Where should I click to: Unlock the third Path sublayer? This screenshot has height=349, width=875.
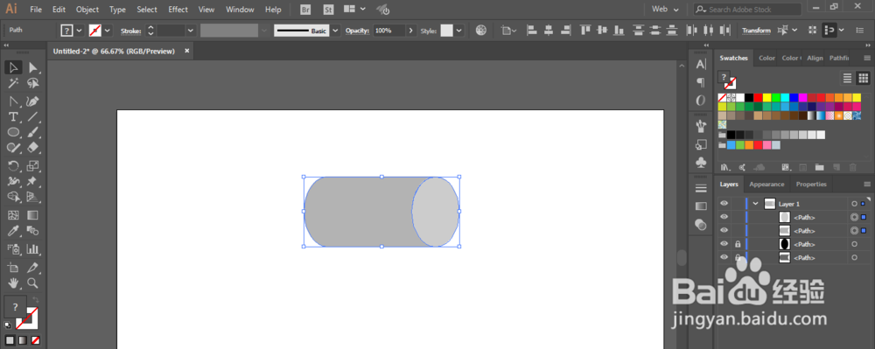point(738,244)
